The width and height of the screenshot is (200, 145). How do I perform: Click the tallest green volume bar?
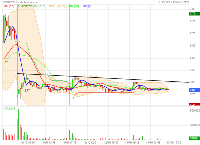coord(18,124)
